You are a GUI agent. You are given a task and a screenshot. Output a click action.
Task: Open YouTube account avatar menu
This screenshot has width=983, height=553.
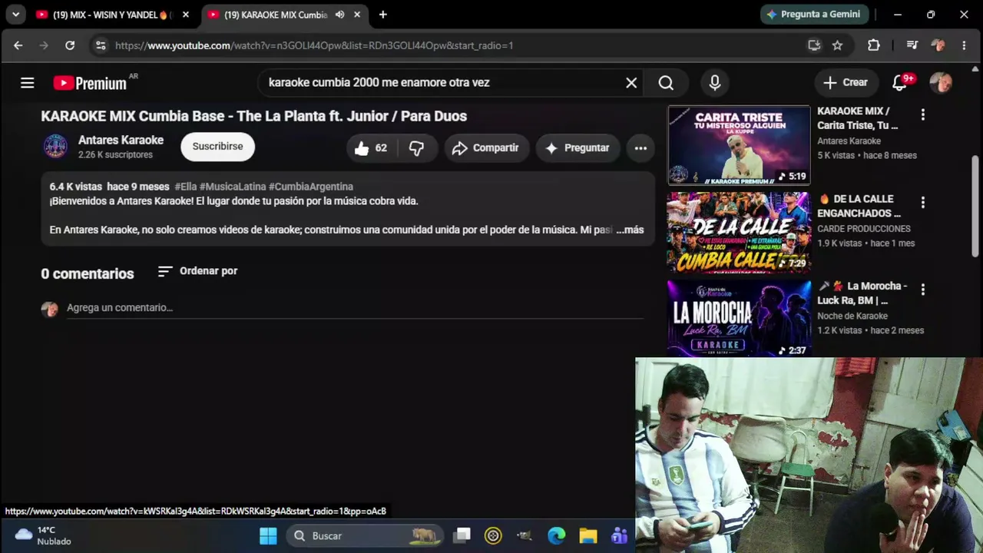(941, 82)
